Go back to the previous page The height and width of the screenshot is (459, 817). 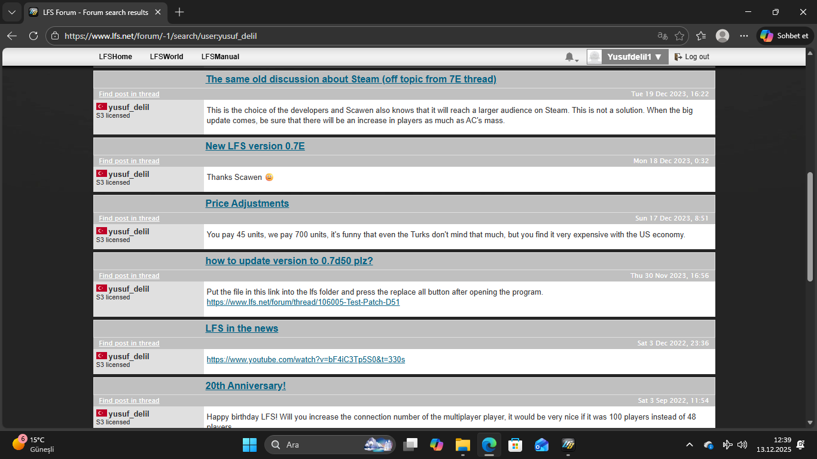[x=12, y=36]
